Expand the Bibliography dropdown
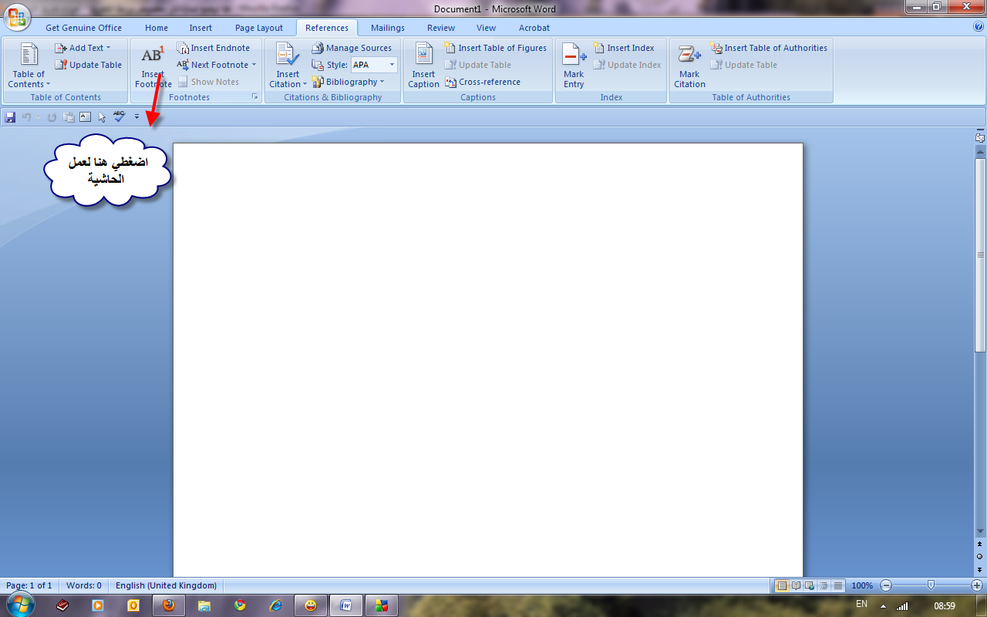987x617 pixels. pyautogui.click(x=348, y=82)
